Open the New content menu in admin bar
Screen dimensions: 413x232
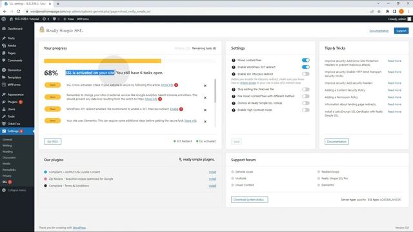pyautogui.click(x=68, y=19)
